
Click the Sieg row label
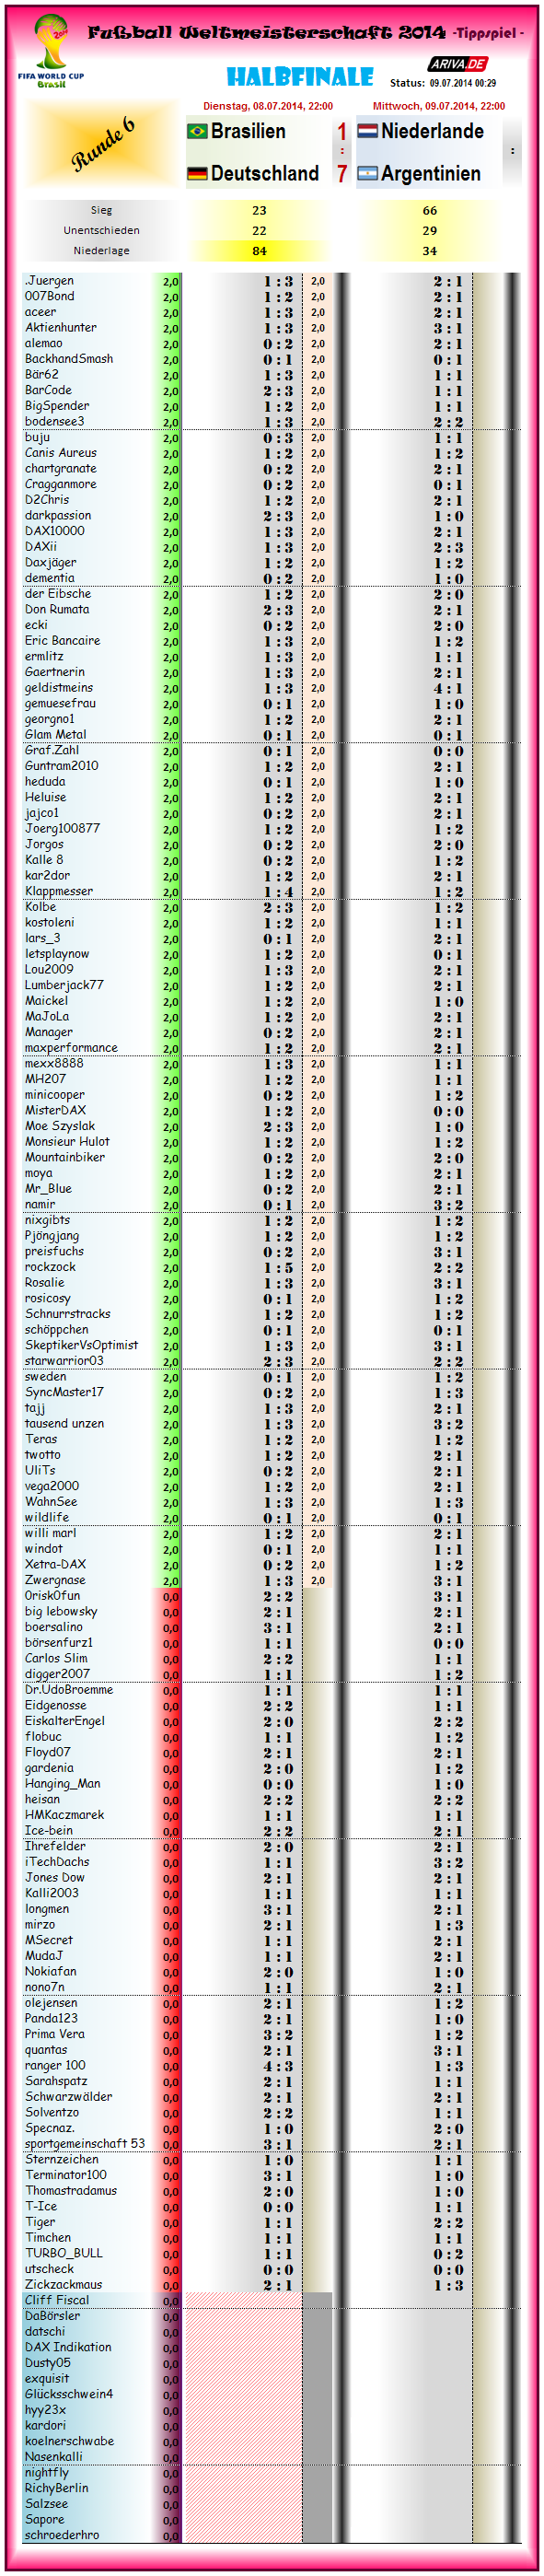tap(101, 210)
